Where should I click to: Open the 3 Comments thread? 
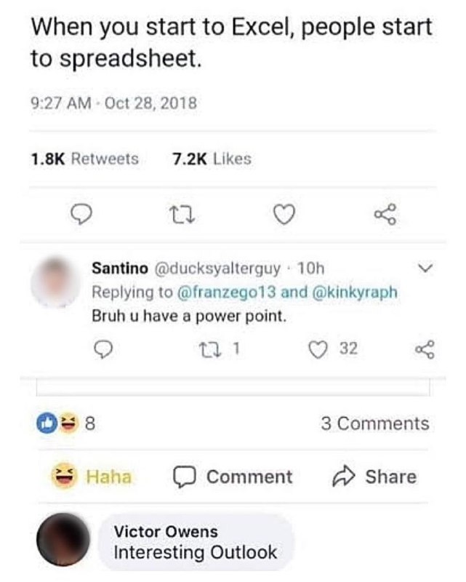pos(374,423)
